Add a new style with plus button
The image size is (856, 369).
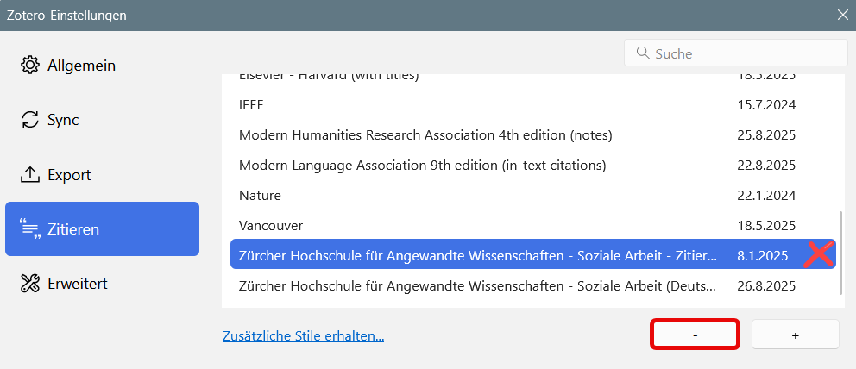pyautogui.click(x=795, y=335)
